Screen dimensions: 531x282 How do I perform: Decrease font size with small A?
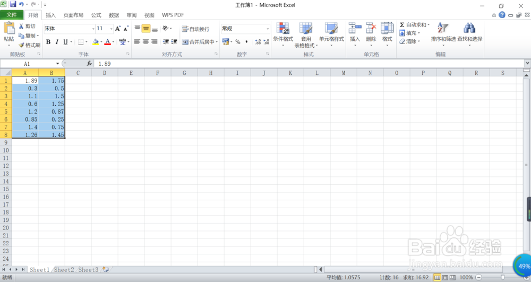(x=126, y=29)
